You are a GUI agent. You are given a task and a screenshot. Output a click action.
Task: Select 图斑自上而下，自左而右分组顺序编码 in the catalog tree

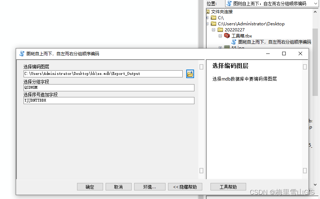[x=275, y=42]
